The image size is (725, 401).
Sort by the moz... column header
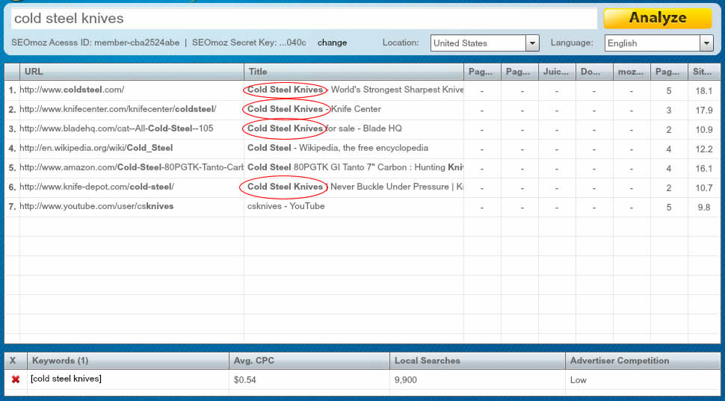tap(632, 72)
